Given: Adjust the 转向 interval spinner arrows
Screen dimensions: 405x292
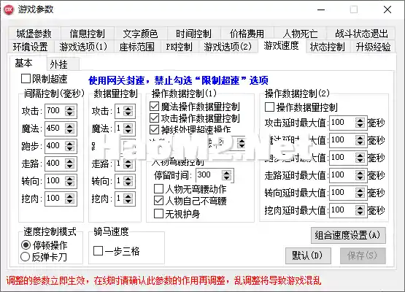Looking at the screenshot, I should pyautogui.click(x=70, y=181).
